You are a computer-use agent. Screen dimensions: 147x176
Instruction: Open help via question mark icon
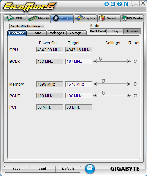click(x=120, y=4)
